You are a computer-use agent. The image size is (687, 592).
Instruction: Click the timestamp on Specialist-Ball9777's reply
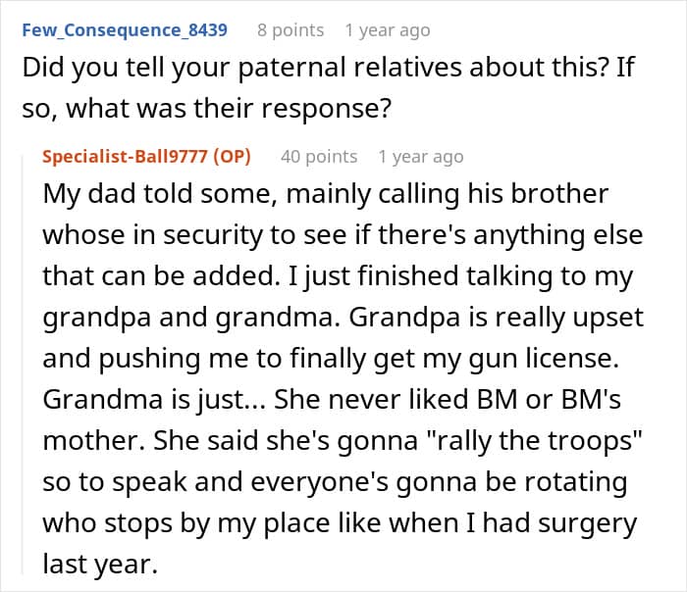[420, 157]
